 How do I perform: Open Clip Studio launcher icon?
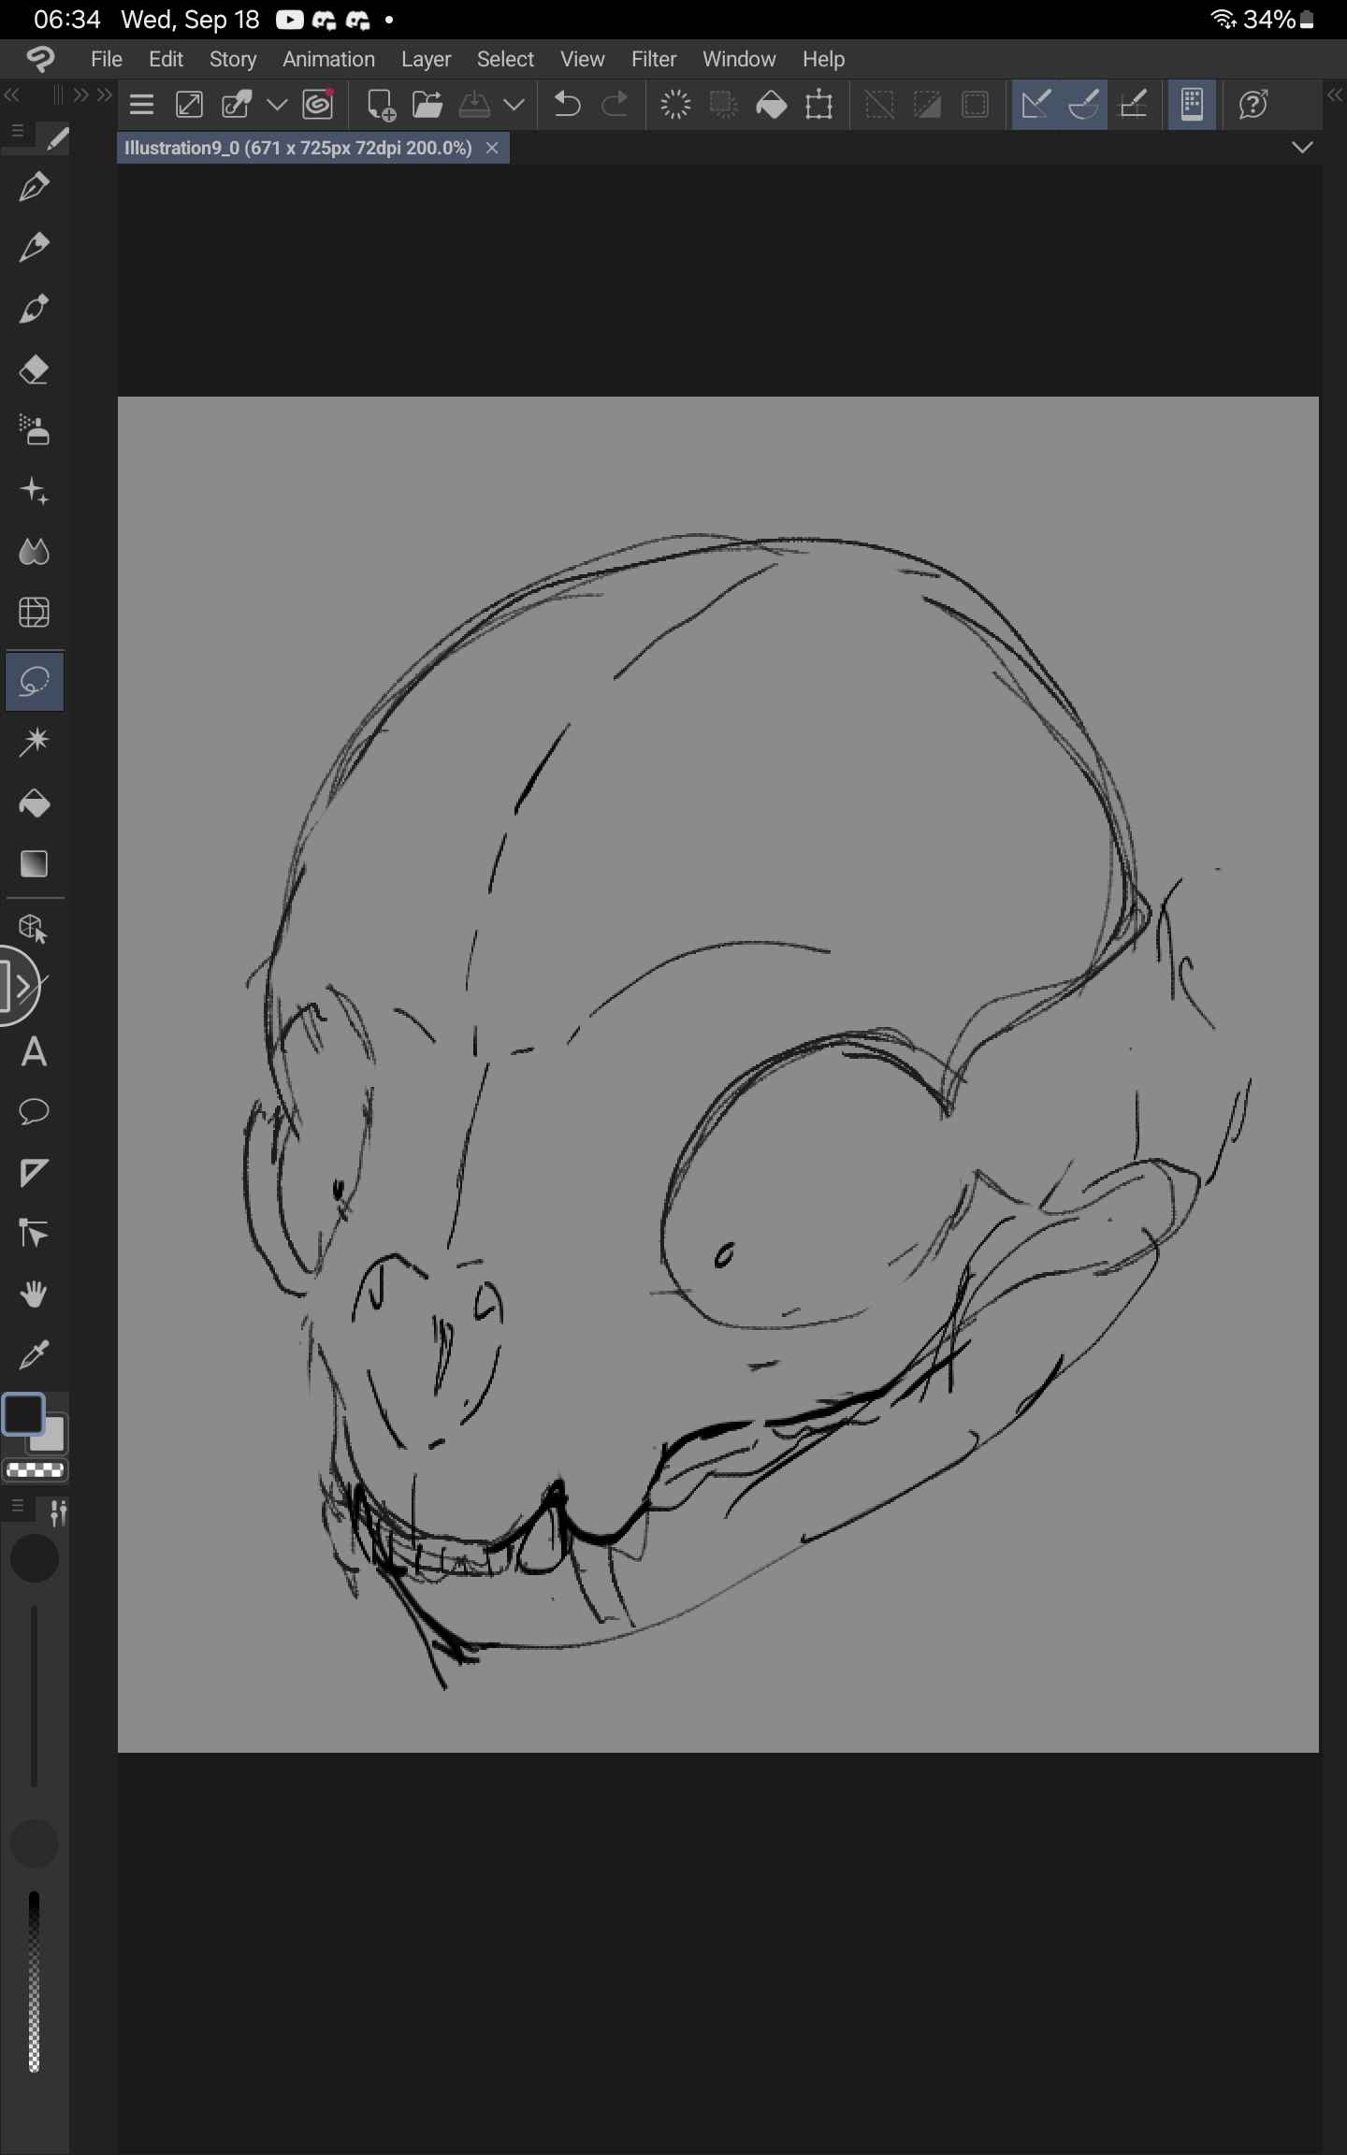click(x=40, y=59)
